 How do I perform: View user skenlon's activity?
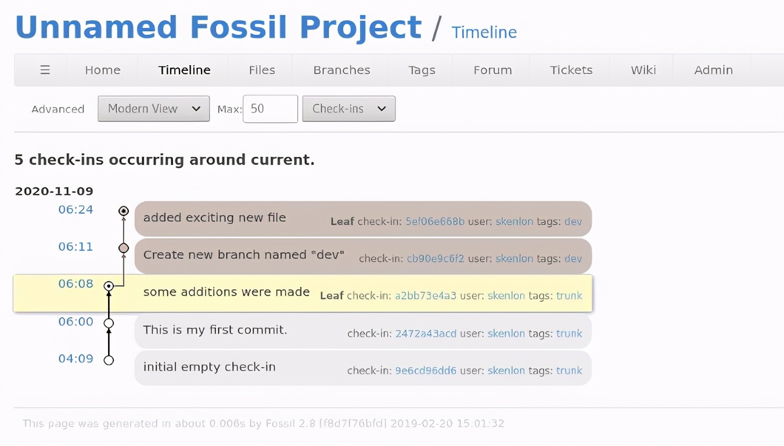514,221
